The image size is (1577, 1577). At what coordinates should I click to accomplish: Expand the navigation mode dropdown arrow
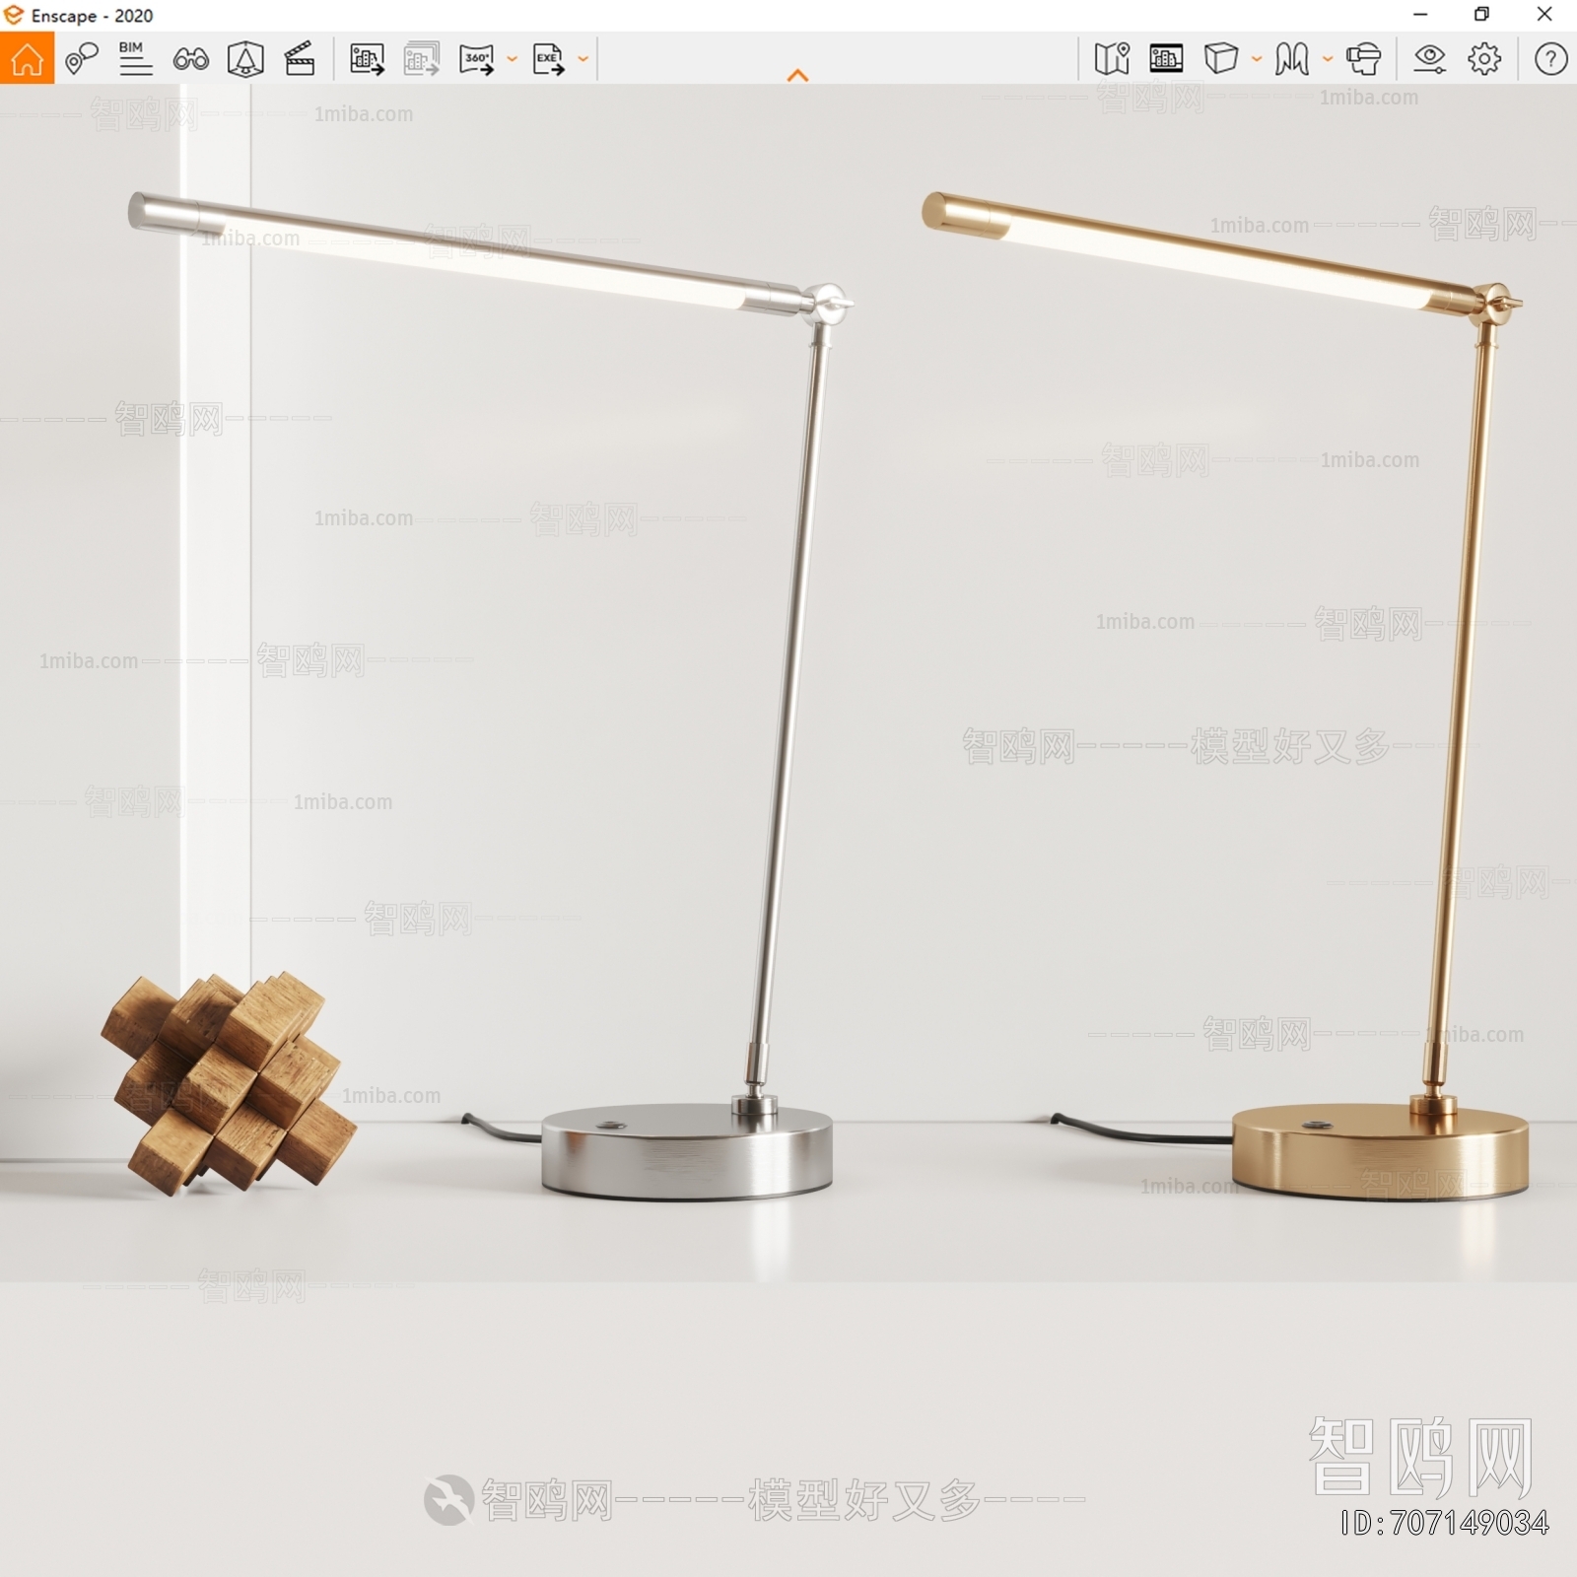tap(1327, 59)
